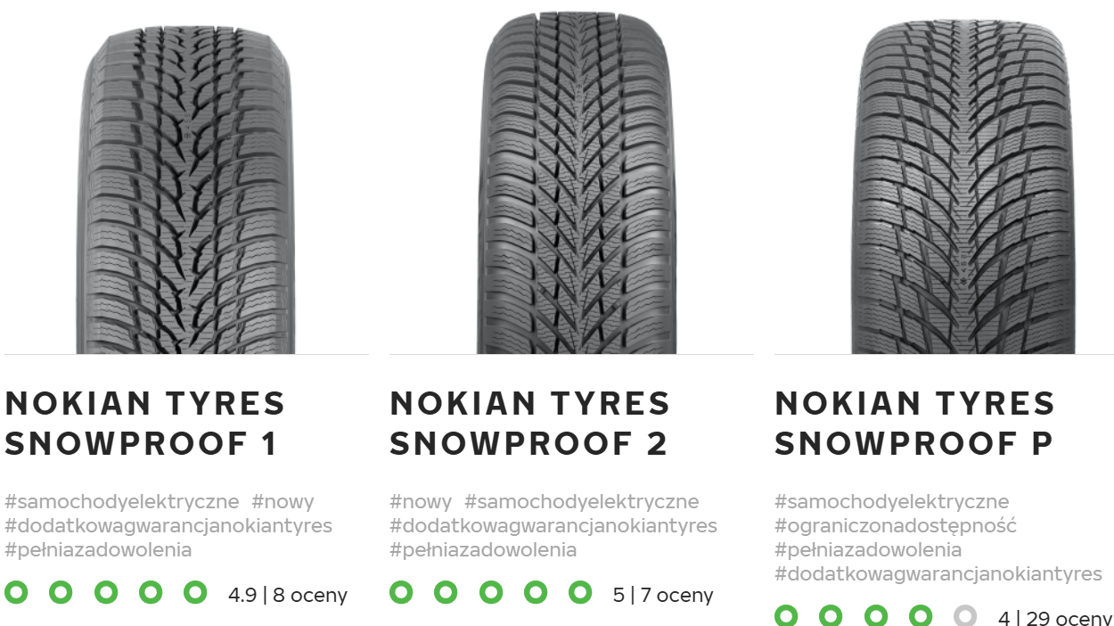
Task: Click first rating circle under Snowproof P
Action: 785,616
